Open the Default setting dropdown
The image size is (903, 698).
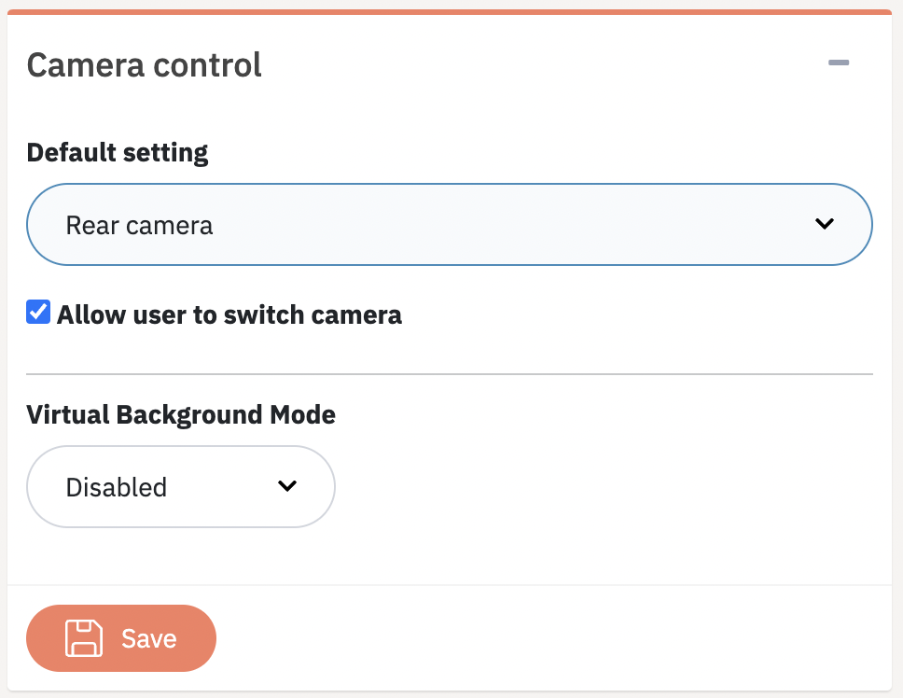[450, 225]
